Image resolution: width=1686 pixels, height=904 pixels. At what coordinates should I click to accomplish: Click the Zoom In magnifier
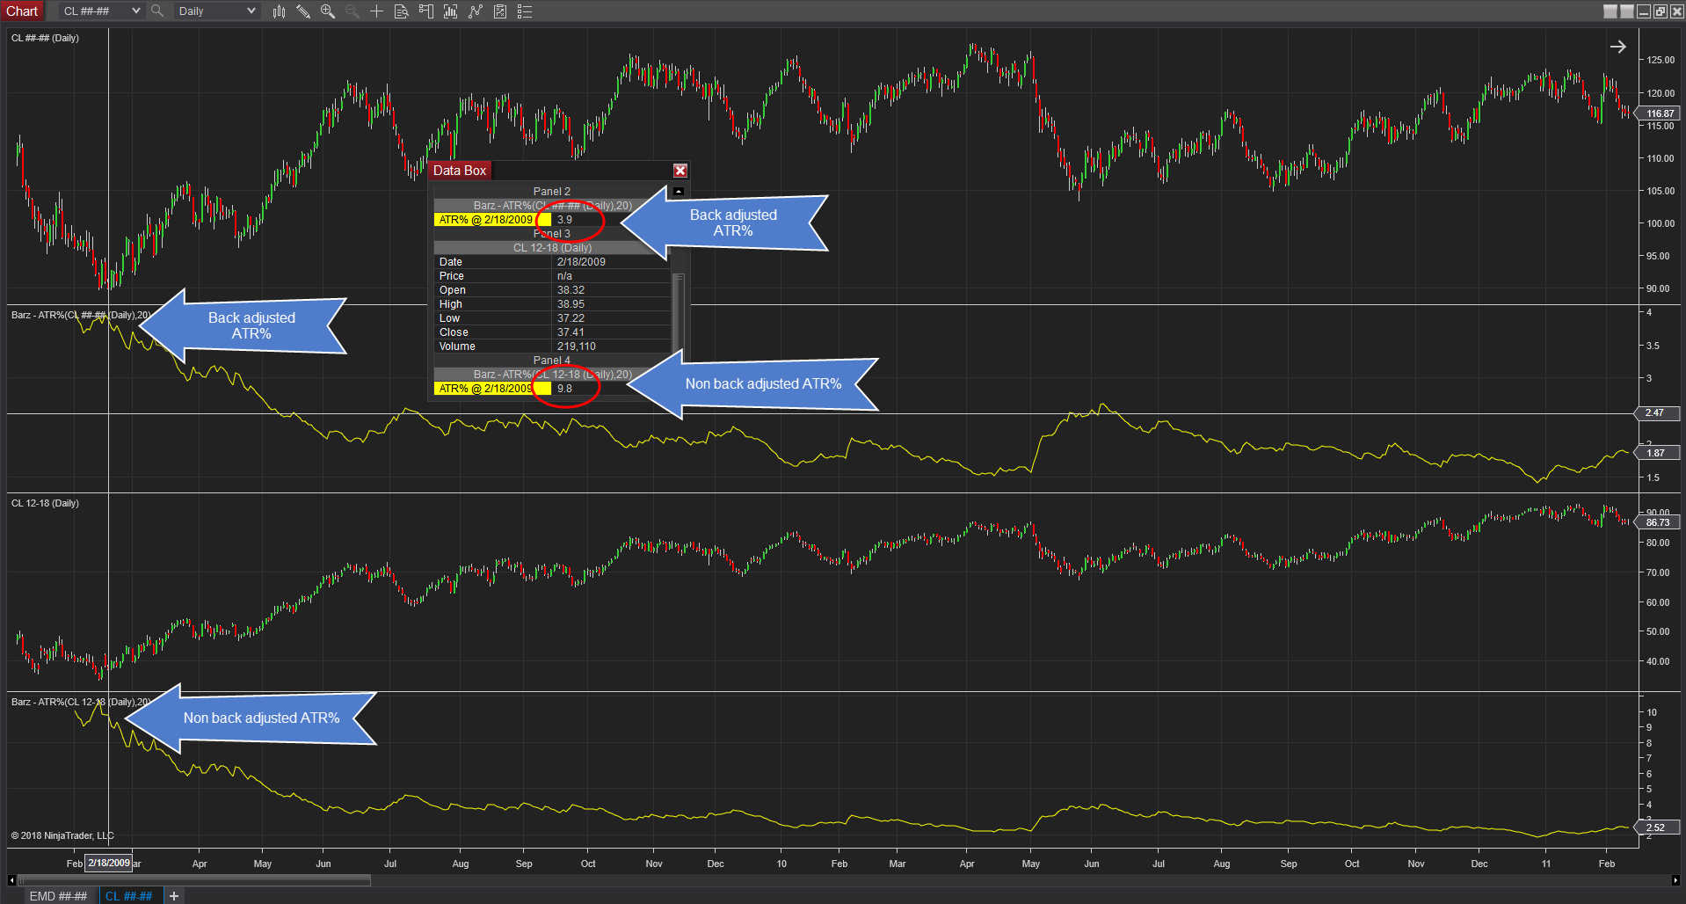328,11
